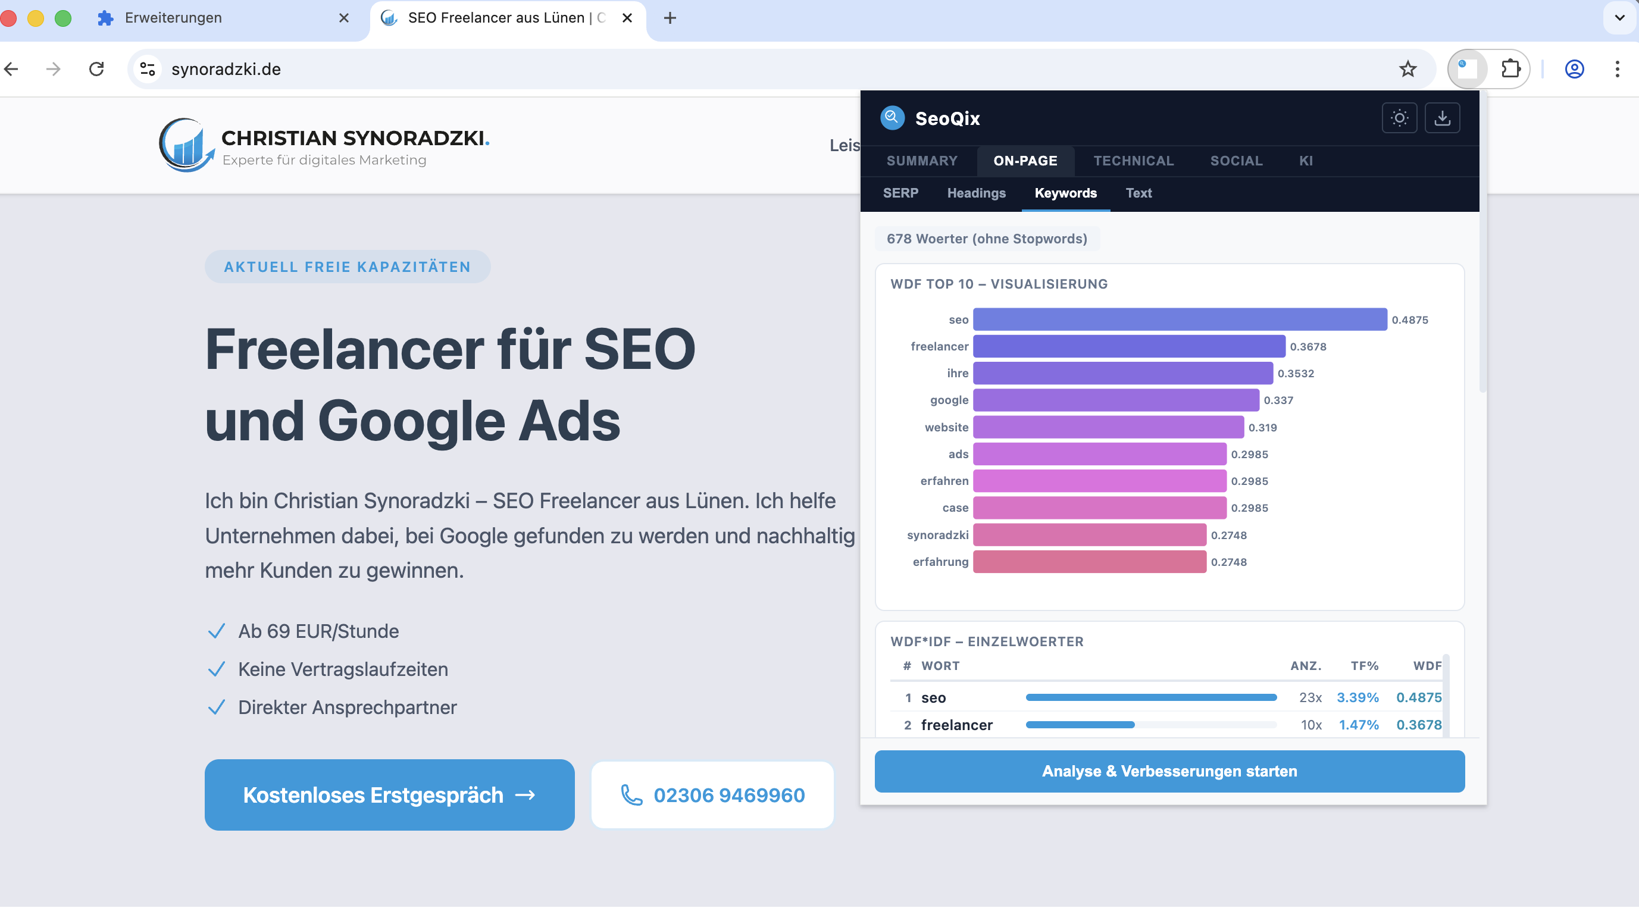Click 'Analyse & Verbesserungen starten'
This screenshot has height=908, width=1639.
(x=1169, y=771)
